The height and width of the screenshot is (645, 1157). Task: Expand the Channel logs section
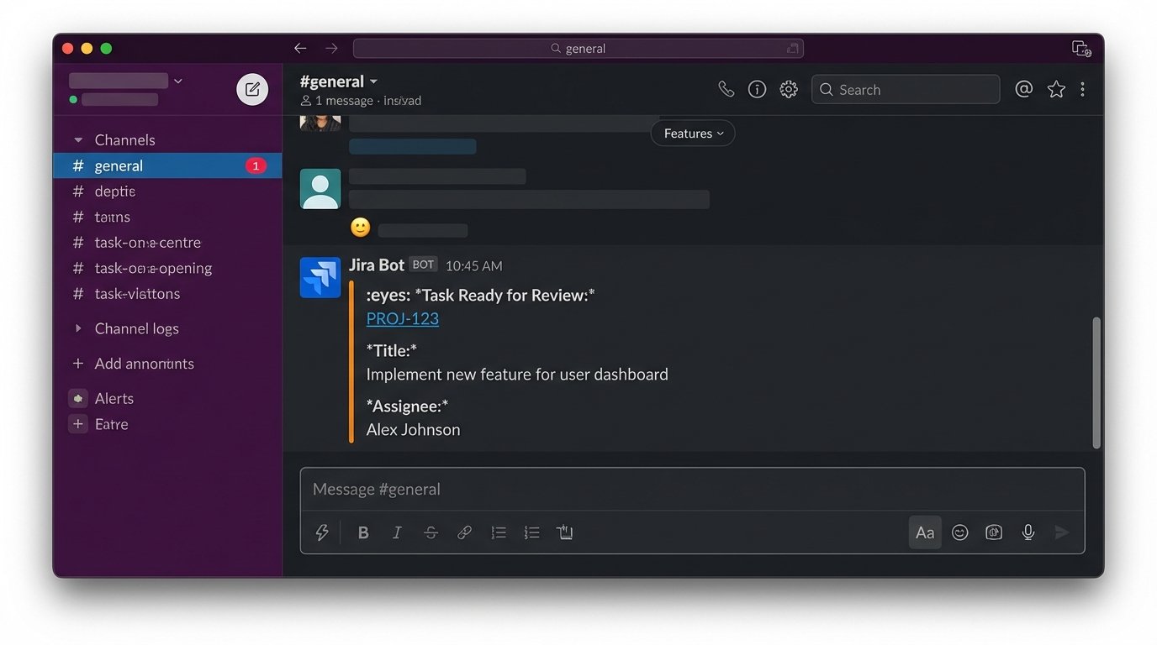(x=77, y=328)
